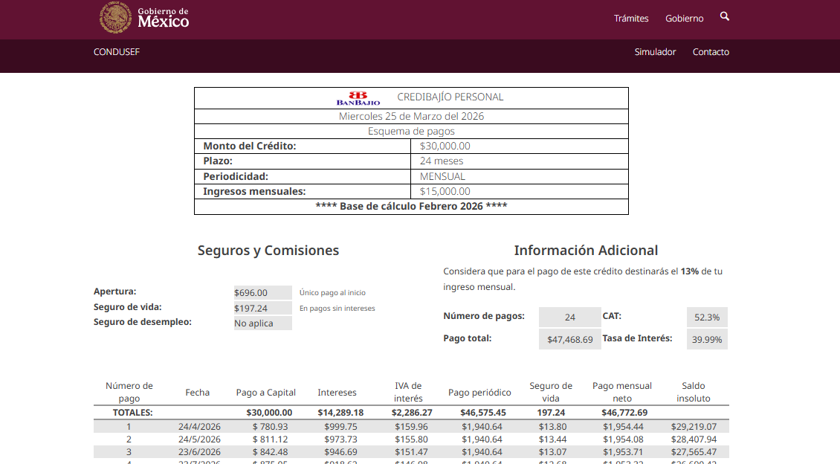This screenshot has height=464, width=840.
Task: Click the CONDUSEF link
Action: pos(116,52)
